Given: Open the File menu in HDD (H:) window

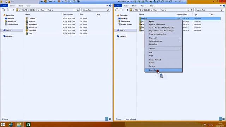Looking at the screenshot, I should coord(4,6).
